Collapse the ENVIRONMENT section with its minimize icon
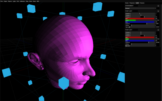 pos(158,6)
